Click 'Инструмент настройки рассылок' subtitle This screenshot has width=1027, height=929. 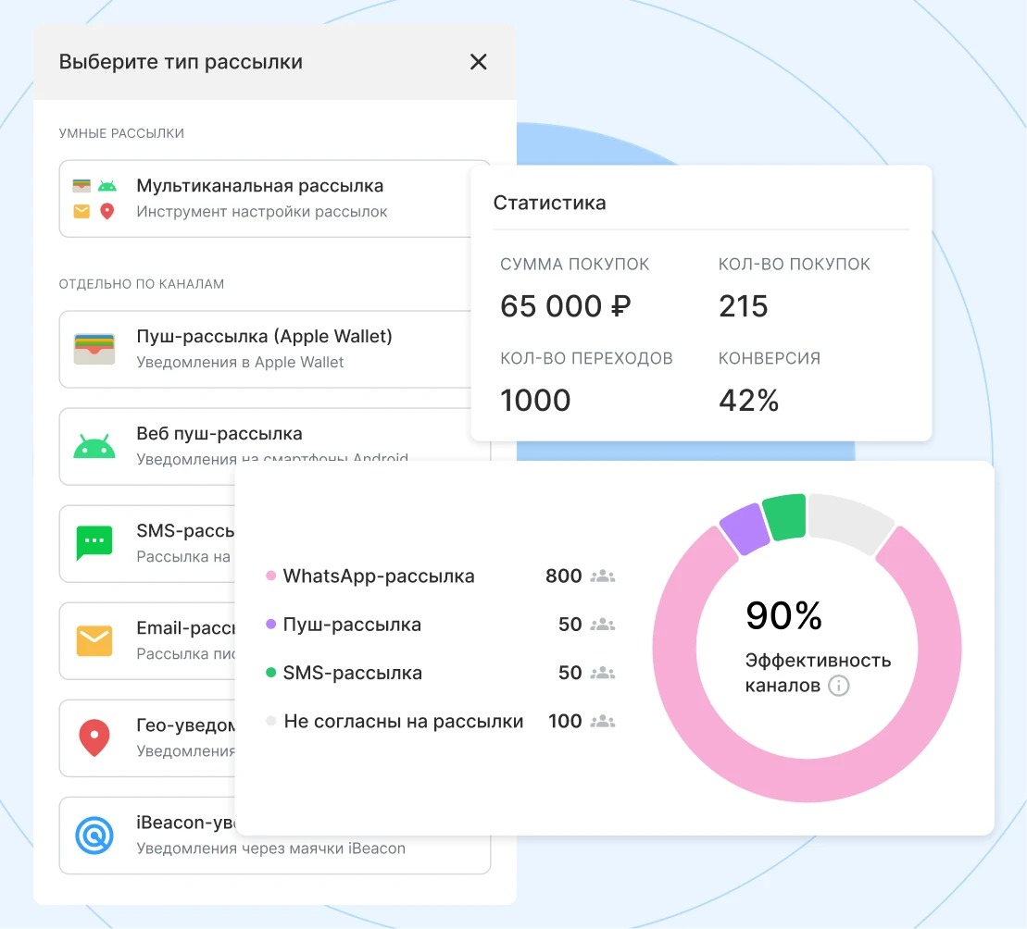pyautogui.click(x=262, y=212)
